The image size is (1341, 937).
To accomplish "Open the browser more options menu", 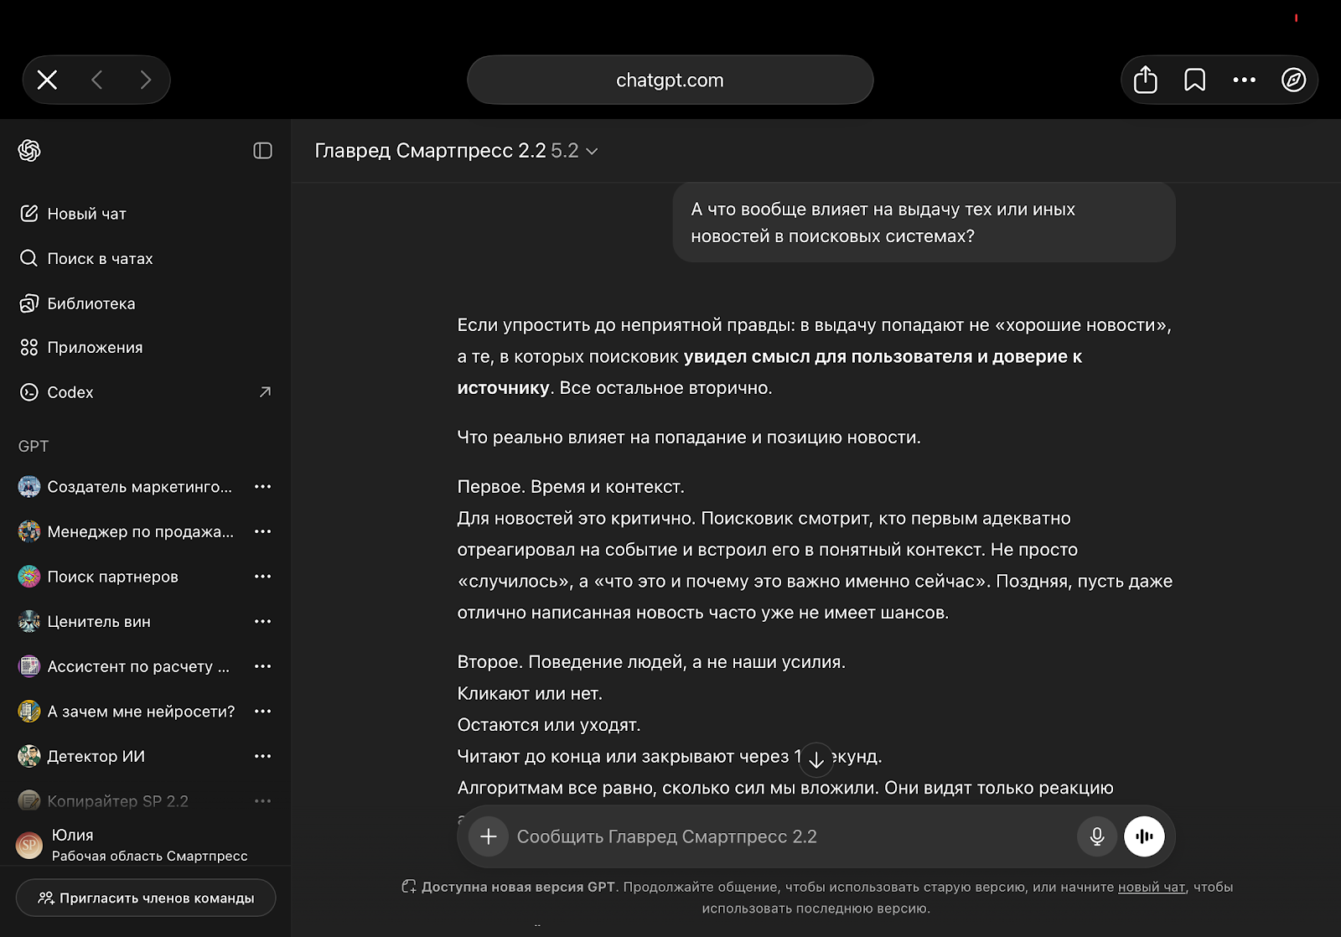I will 1244,80.
